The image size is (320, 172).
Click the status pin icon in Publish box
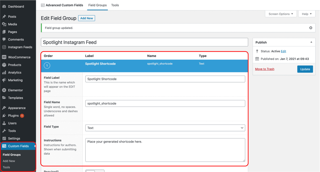[257, 51]
